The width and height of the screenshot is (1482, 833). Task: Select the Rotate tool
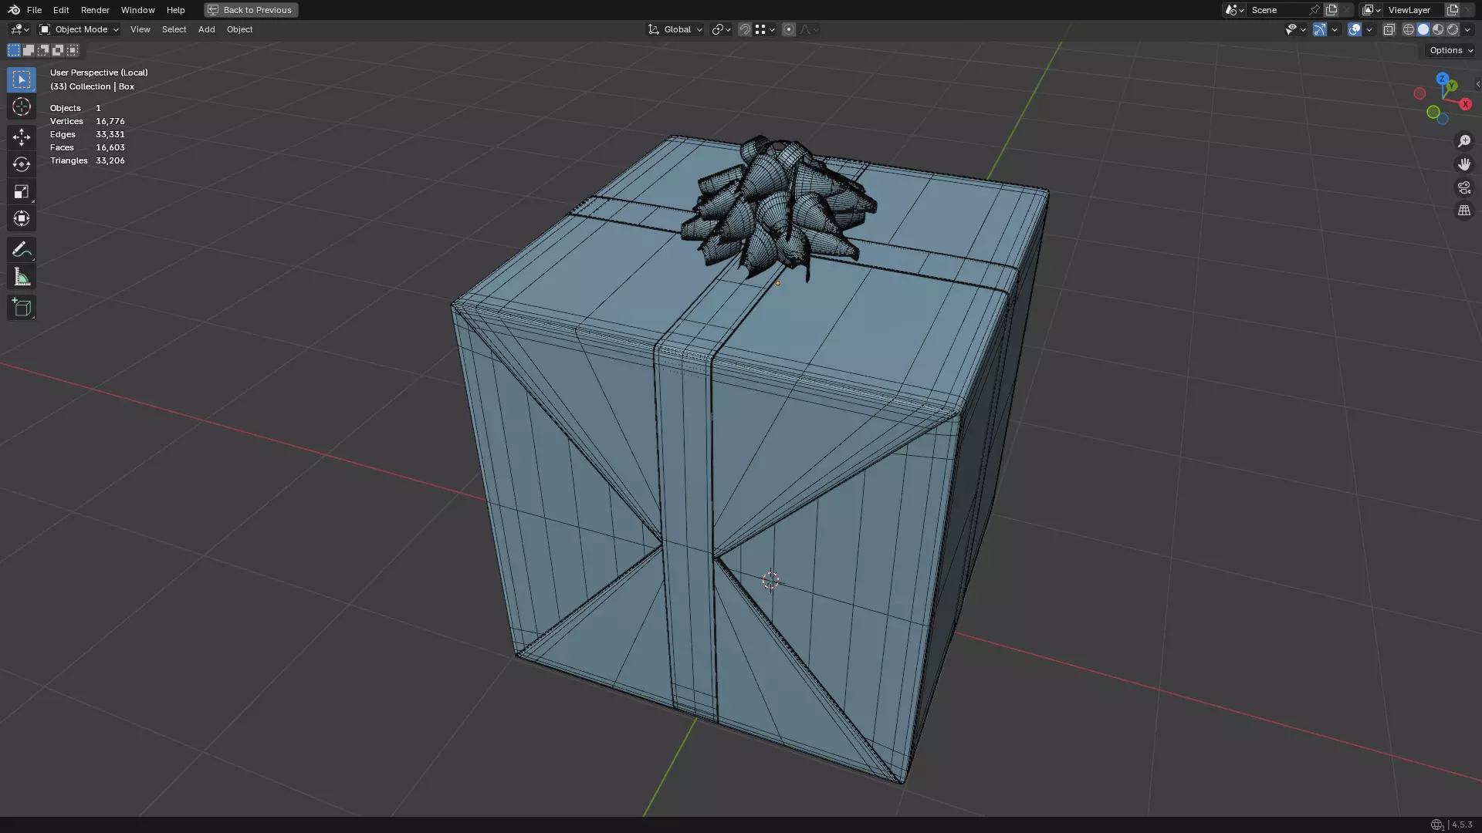click(22, 164)
